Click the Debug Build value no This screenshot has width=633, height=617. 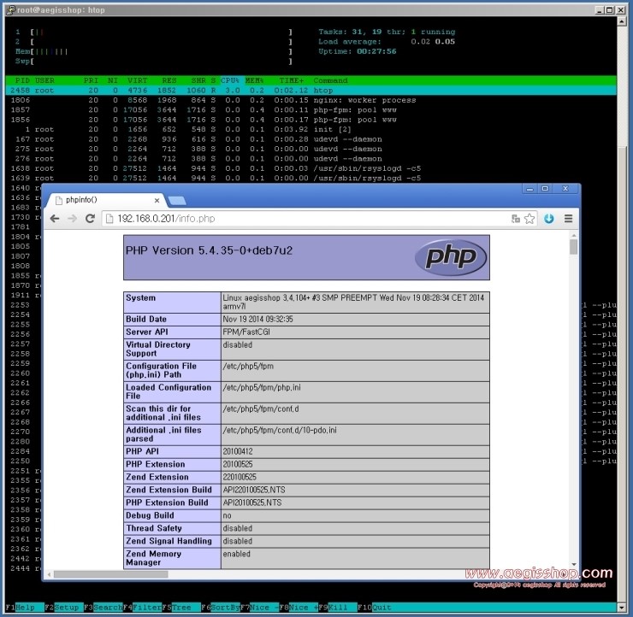point(227,516)
